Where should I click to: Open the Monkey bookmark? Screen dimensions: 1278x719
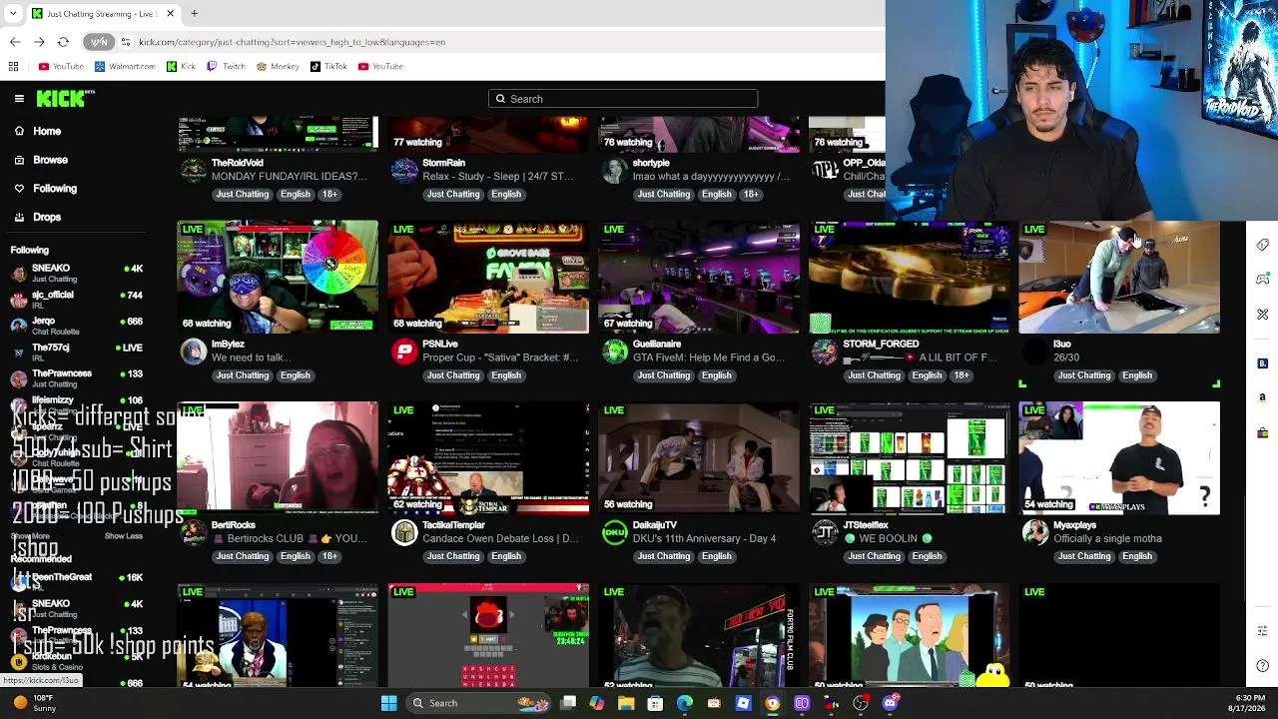(278, 66)
